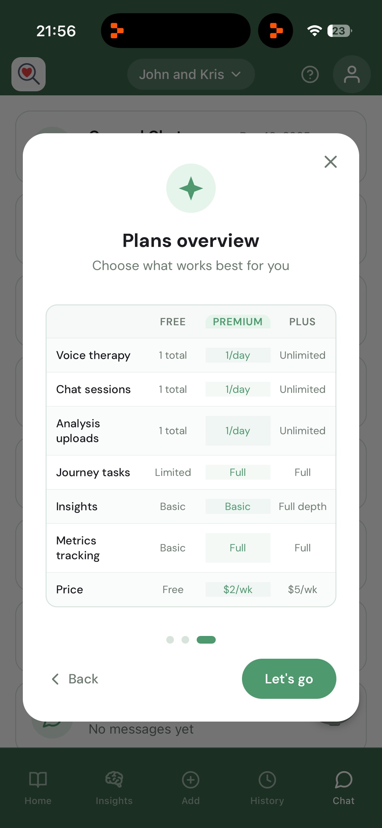Tap the Wi-Fi icon in the status bar
The height and width of the screenshot is (828, 382).
314,30
